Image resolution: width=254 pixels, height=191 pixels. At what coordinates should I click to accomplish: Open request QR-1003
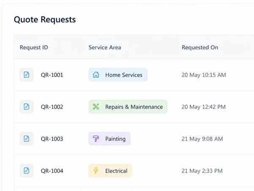coord(52,139)
